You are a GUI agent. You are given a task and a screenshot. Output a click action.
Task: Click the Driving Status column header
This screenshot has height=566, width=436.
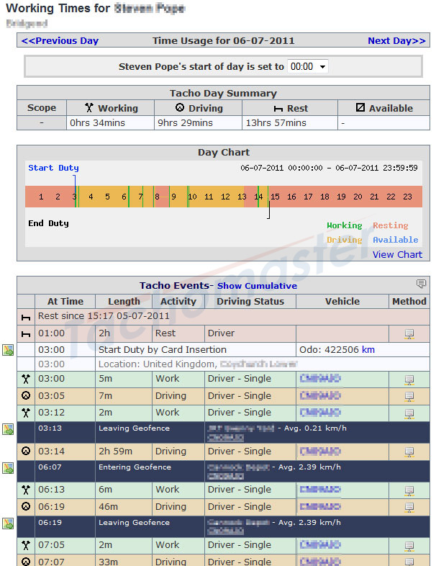coord(250,302)
